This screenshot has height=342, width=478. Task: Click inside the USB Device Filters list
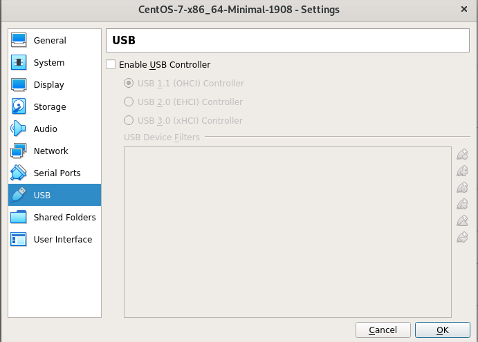(288, 232)
